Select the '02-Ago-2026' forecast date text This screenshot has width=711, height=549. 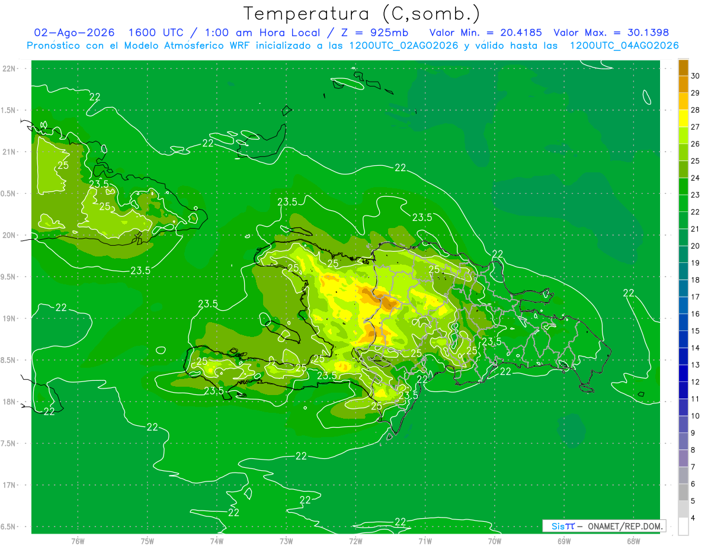[x=74, y=33]
